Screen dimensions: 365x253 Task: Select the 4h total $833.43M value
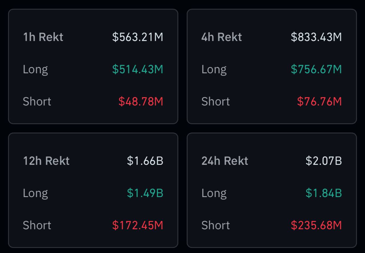(x=316, y=37)
